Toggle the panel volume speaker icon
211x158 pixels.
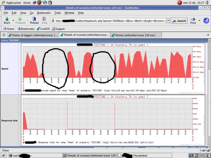(207, 2)
